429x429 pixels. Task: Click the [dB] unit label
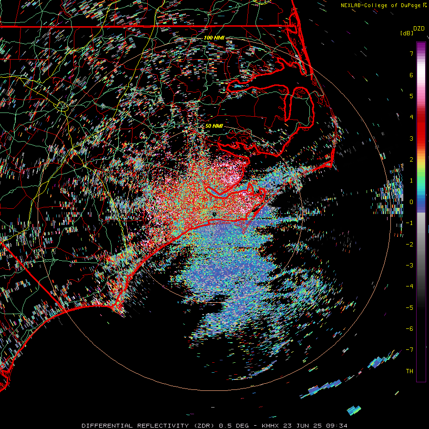407,33
